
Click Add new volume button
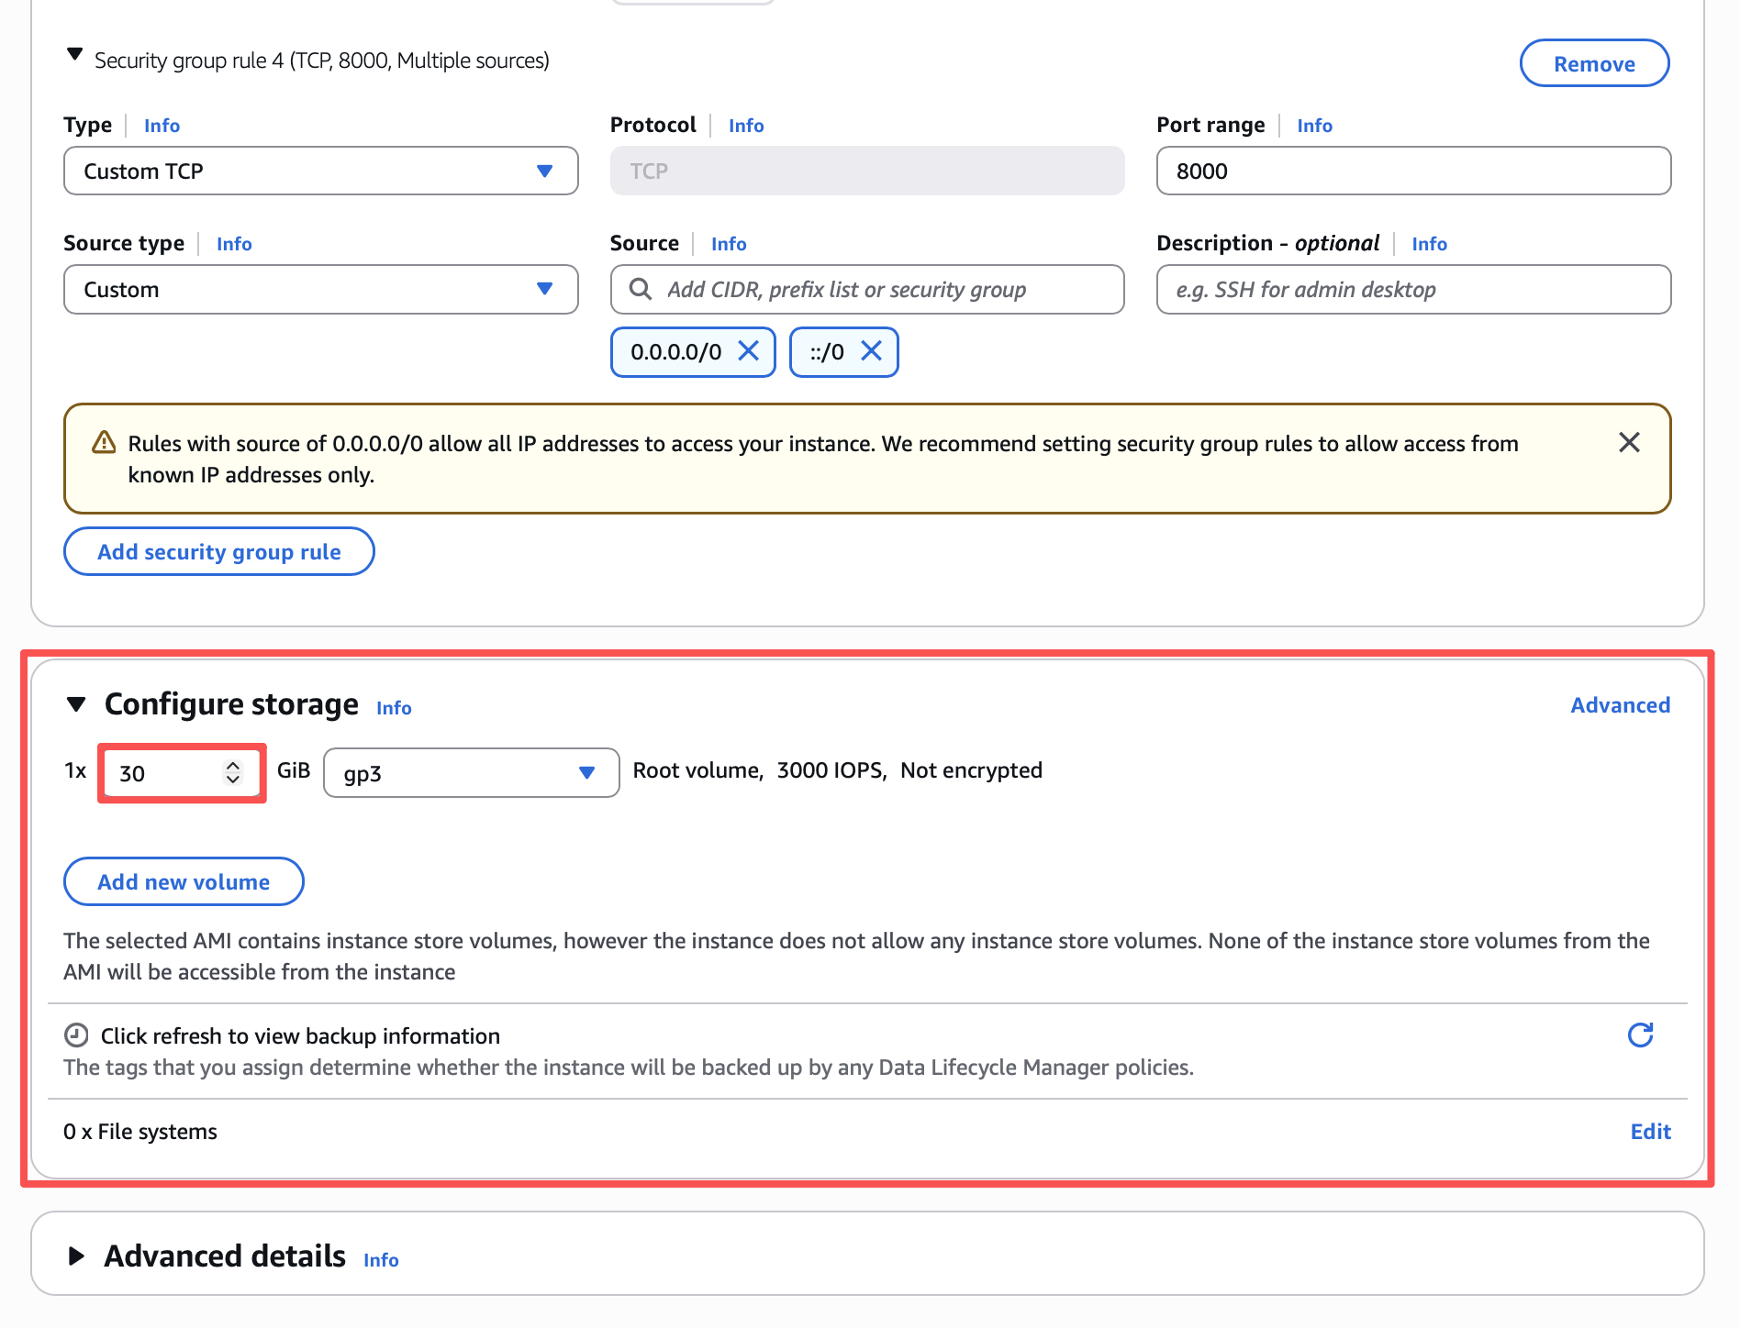[x=184, y=882]
